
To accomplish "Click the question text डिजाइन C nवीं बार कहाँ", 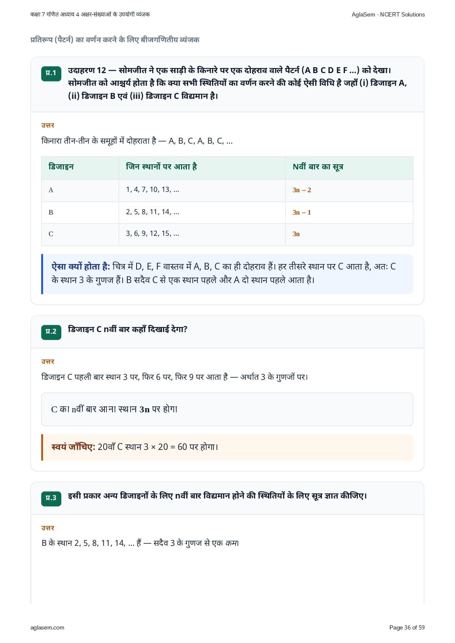I will (x=128, y=330).
